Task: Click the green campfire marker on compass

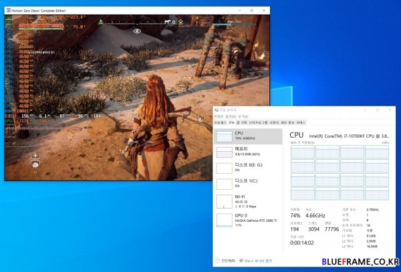Action: click(x=101, y=22)
